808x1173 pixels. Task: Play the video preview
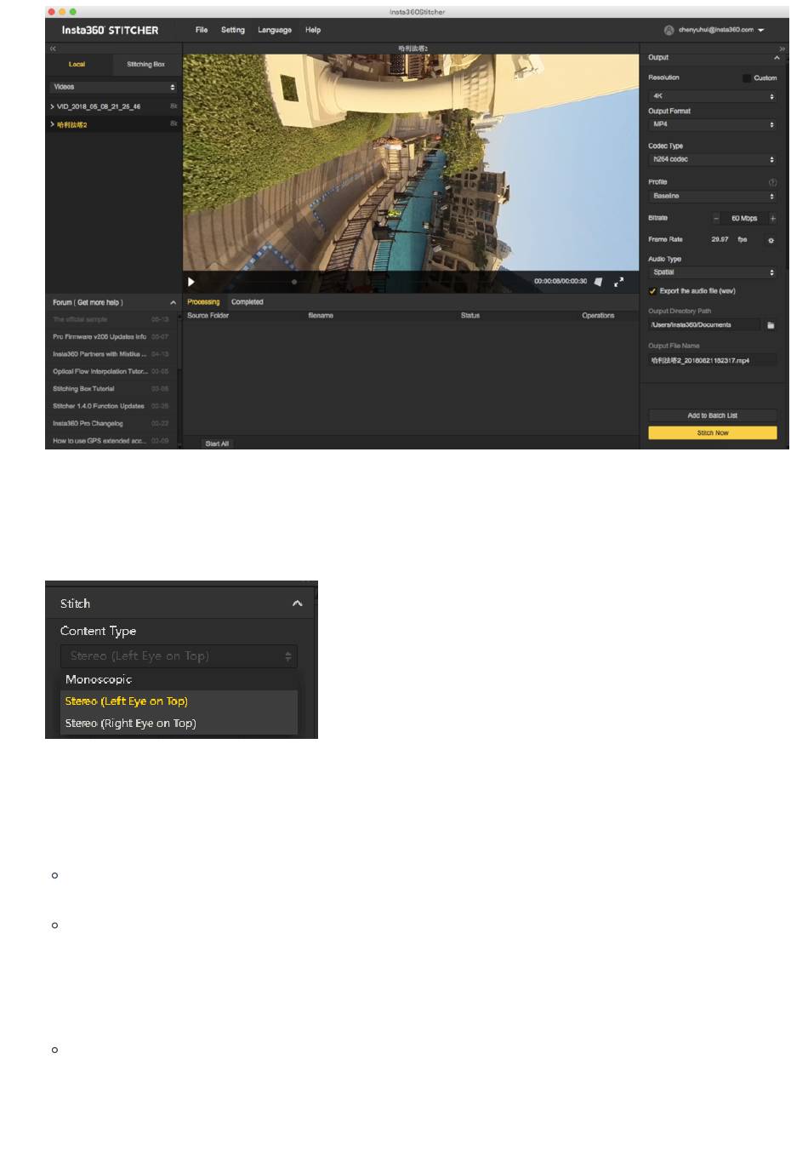tap(191, 282)
